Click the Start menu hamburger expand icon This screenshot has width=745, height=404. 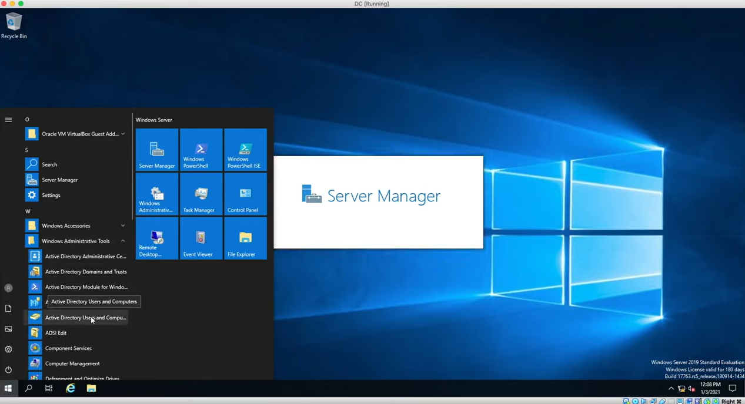click(8, 120)
